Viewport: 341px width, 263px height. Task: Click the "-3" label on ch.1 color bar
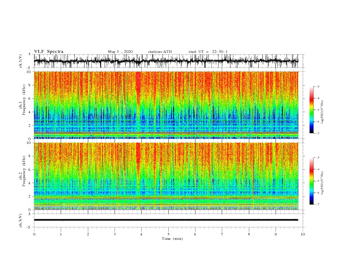pyautogui.click(x=318, y=87)
